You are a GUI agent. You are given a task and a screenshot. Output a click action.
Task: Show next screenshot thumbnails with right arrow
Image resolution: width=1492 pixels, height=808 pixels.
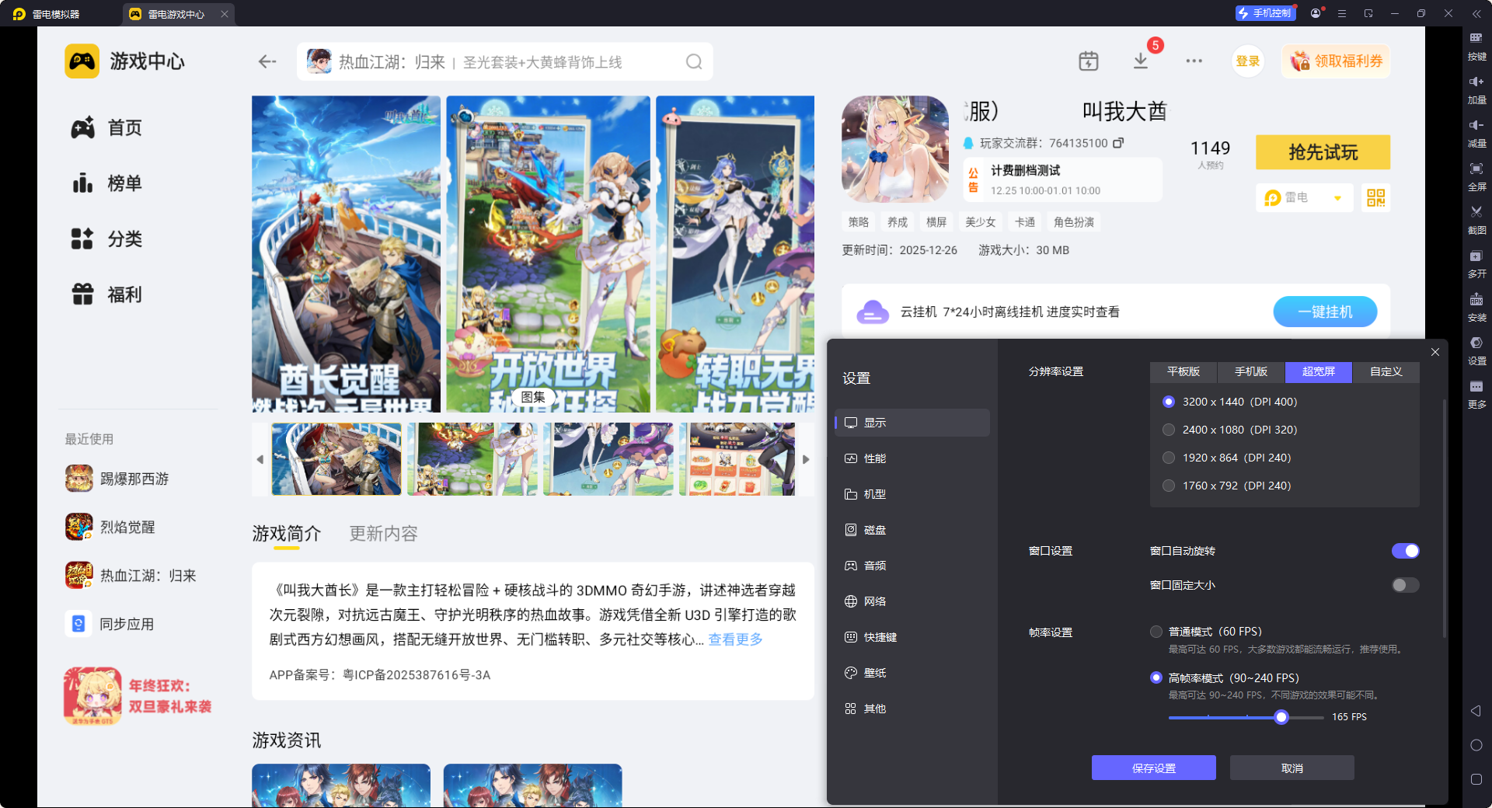pyautogui.click(x=806, y=459)
